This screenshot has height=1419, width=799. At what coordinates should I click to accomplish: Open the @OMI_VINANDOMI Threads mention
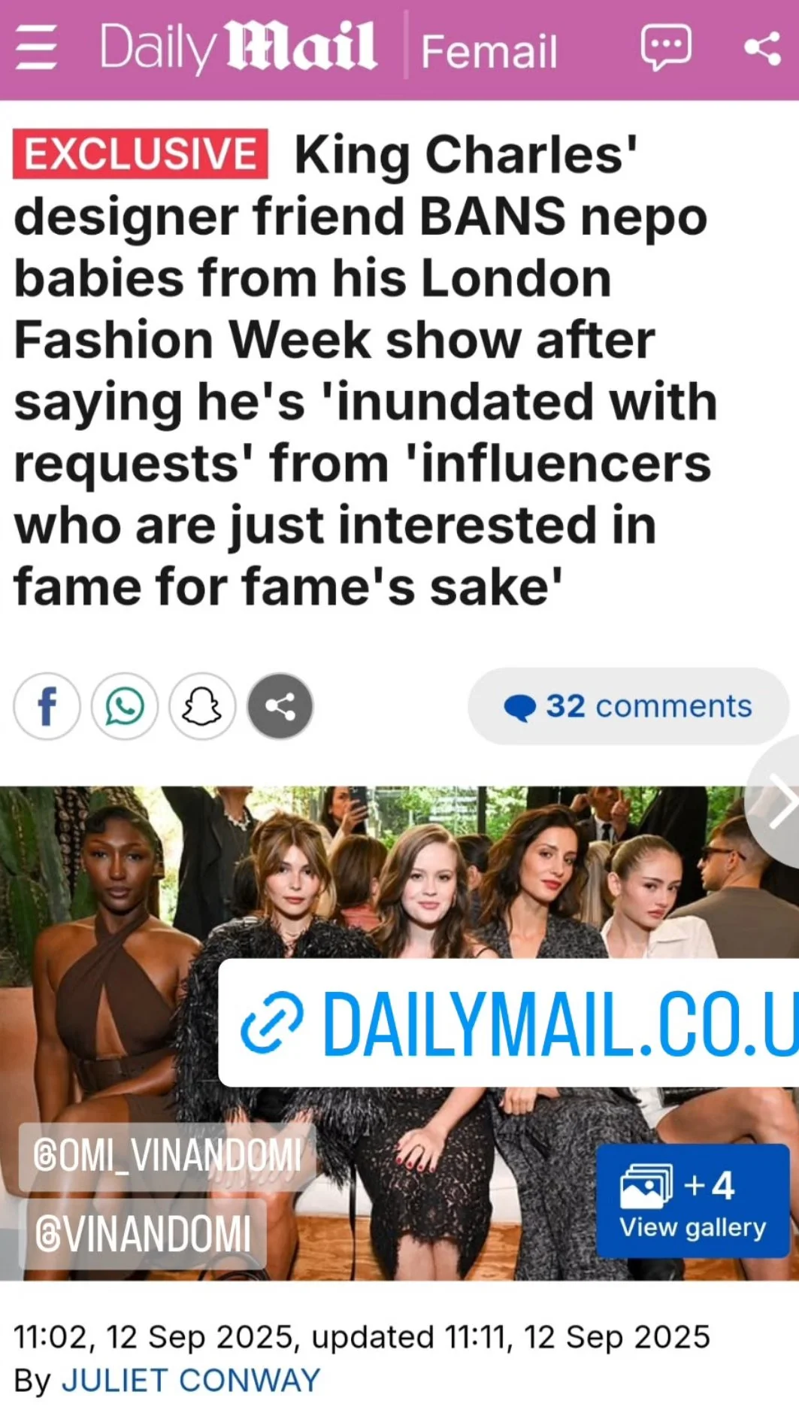[x=167, y=1156]
